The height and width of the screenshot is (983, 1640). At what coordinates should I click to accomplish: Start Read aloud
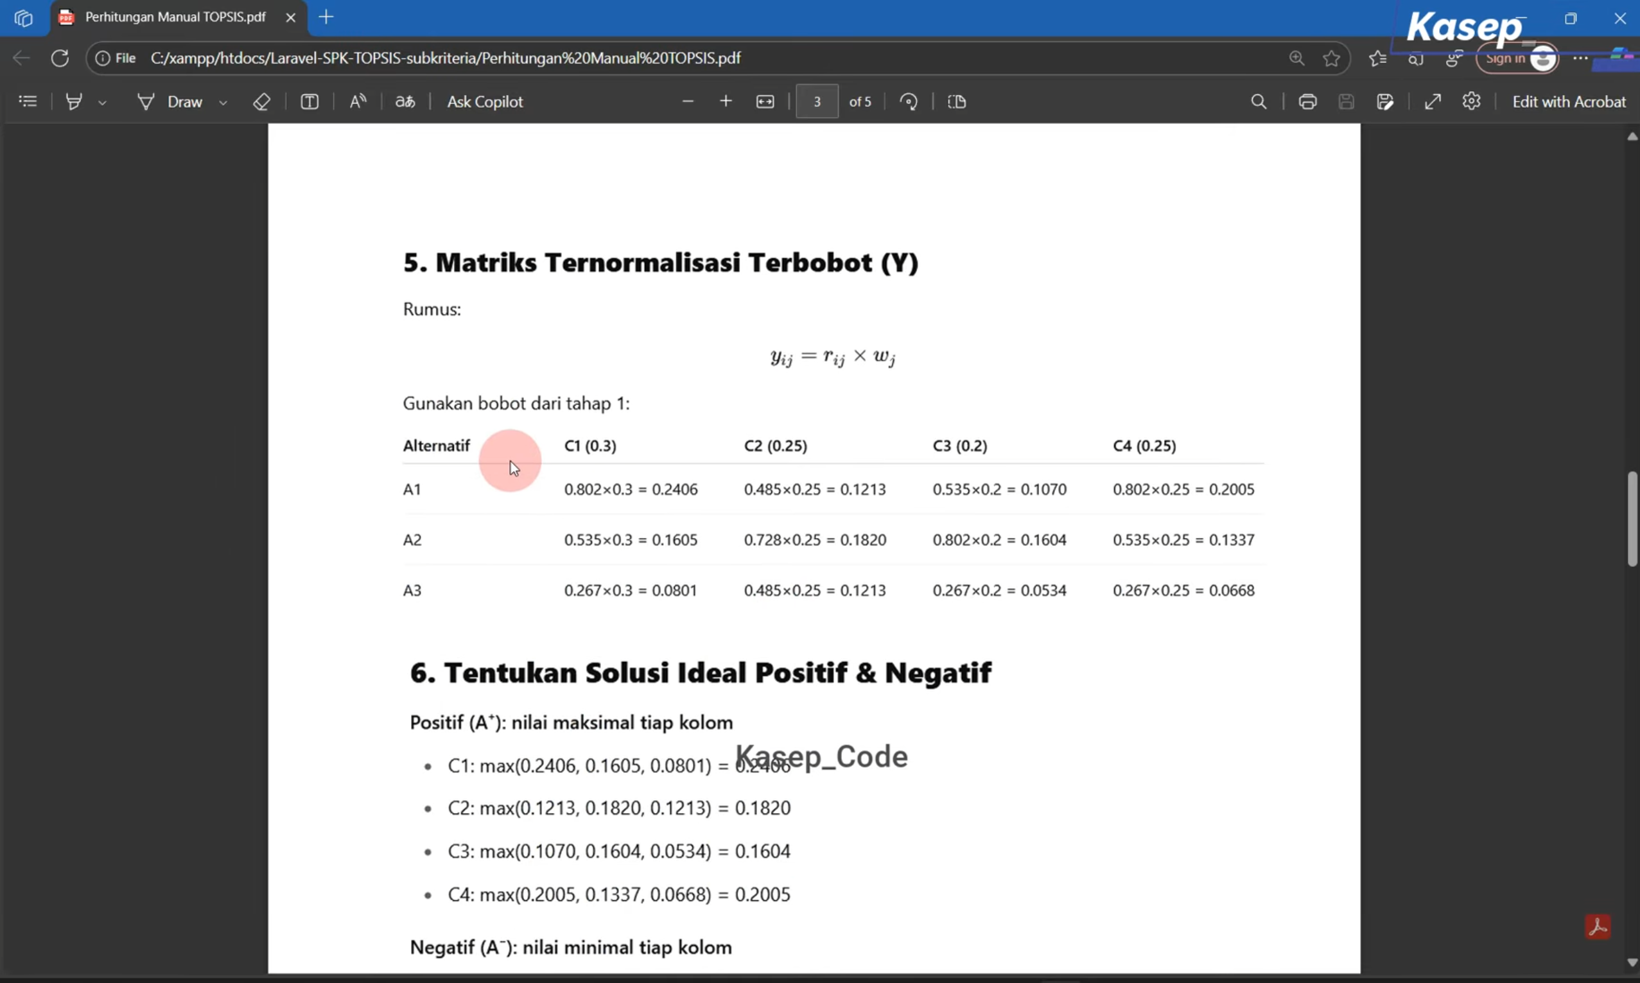(x=358, y=101)
